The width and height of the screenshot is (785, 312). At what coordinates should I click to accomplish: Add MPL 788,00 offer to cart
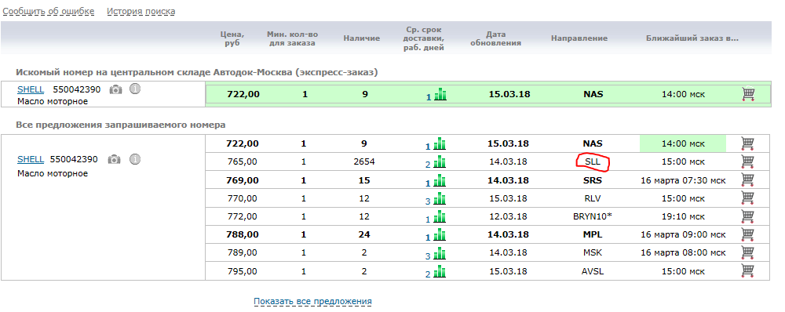748,234
